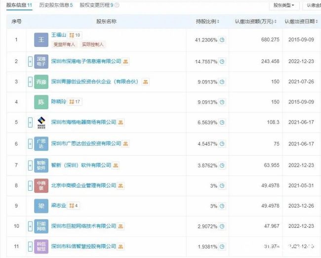Click 受益所有人 tag under 王福山

[x=64, y=44]
